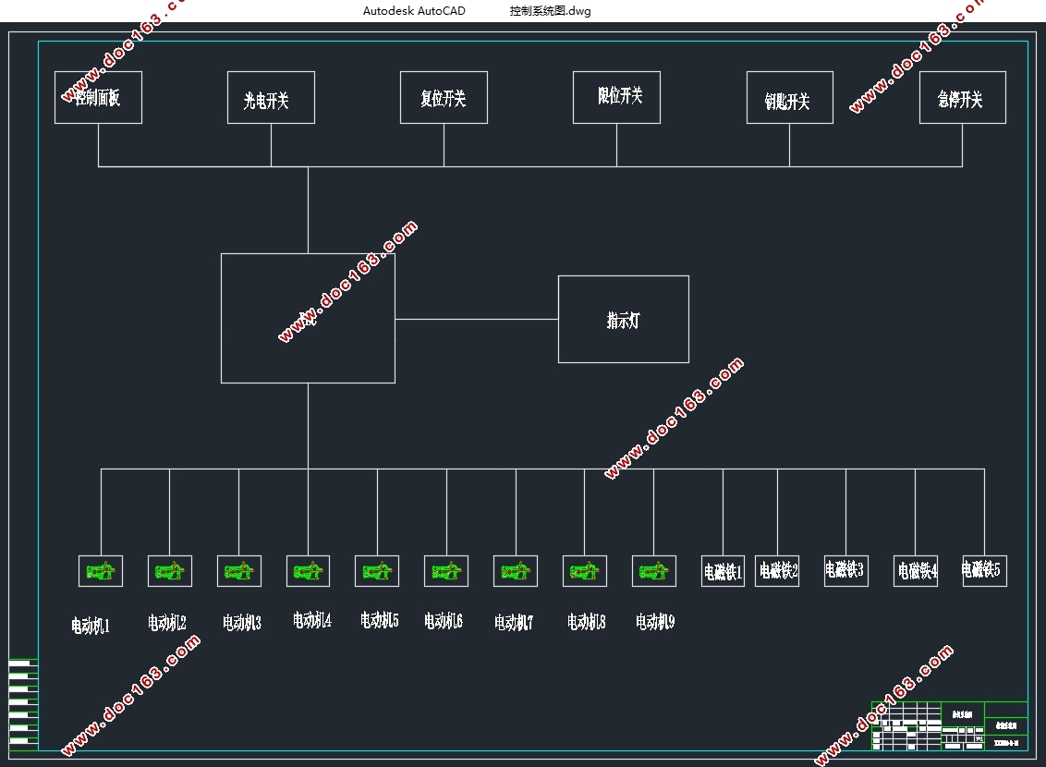The image size is (1046, 767).
Task: Click the green motor icon above 电动机1
Action: pyautogui.click(x=101, y=571)
